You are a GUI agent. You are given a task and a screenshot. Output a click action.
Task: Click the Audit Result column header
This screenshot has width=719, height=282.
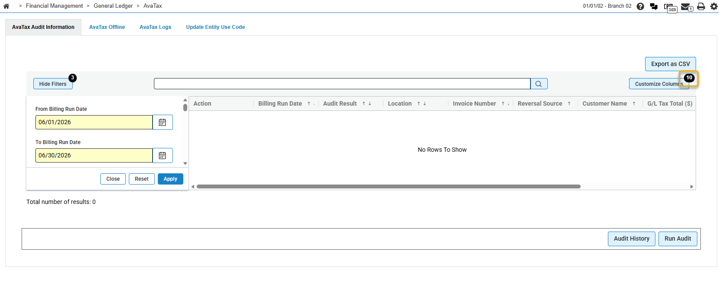pos(340,103)
